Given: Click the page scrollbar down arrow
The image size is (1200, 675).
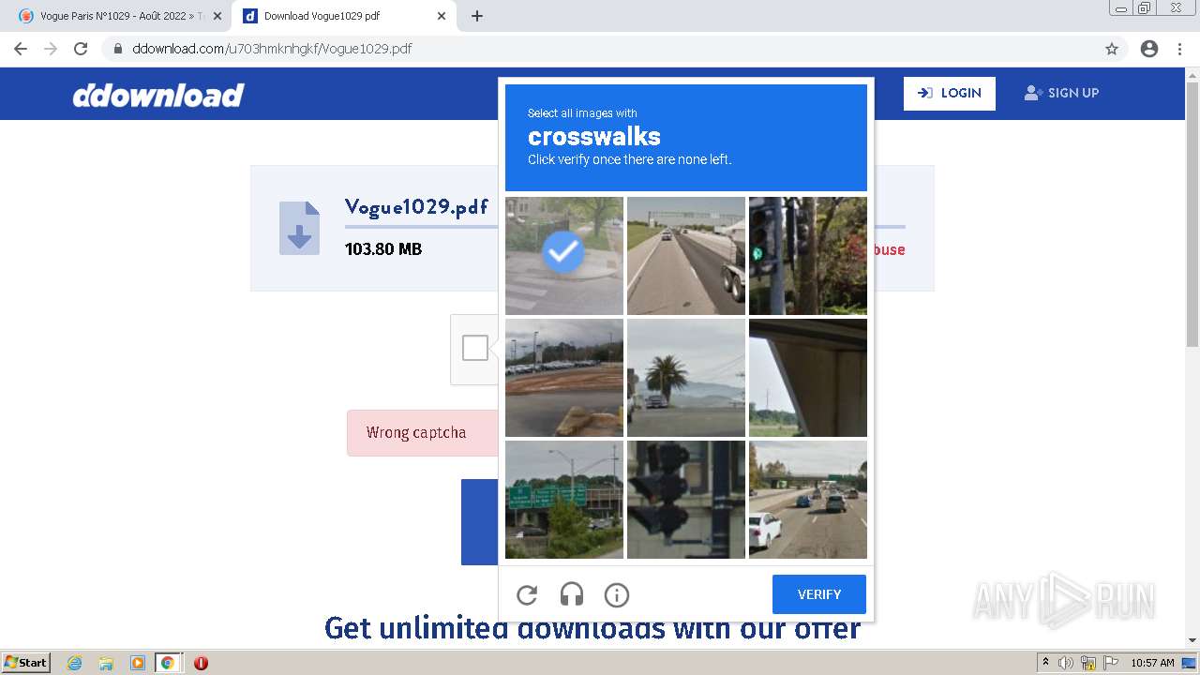Looking at the screenshot, I should click(x=1192, y=640).
